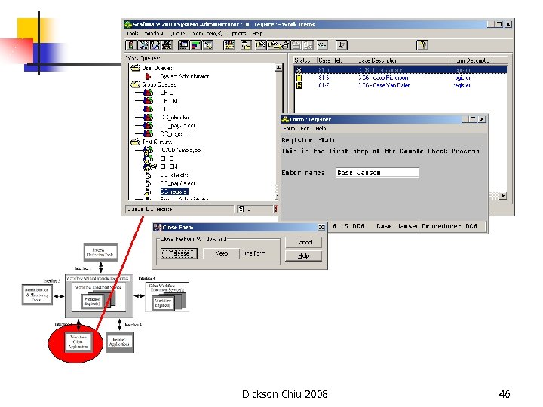Click the status icon of case 01-7
This screenshot has height=407, width=543.
[x=299, y=85]
